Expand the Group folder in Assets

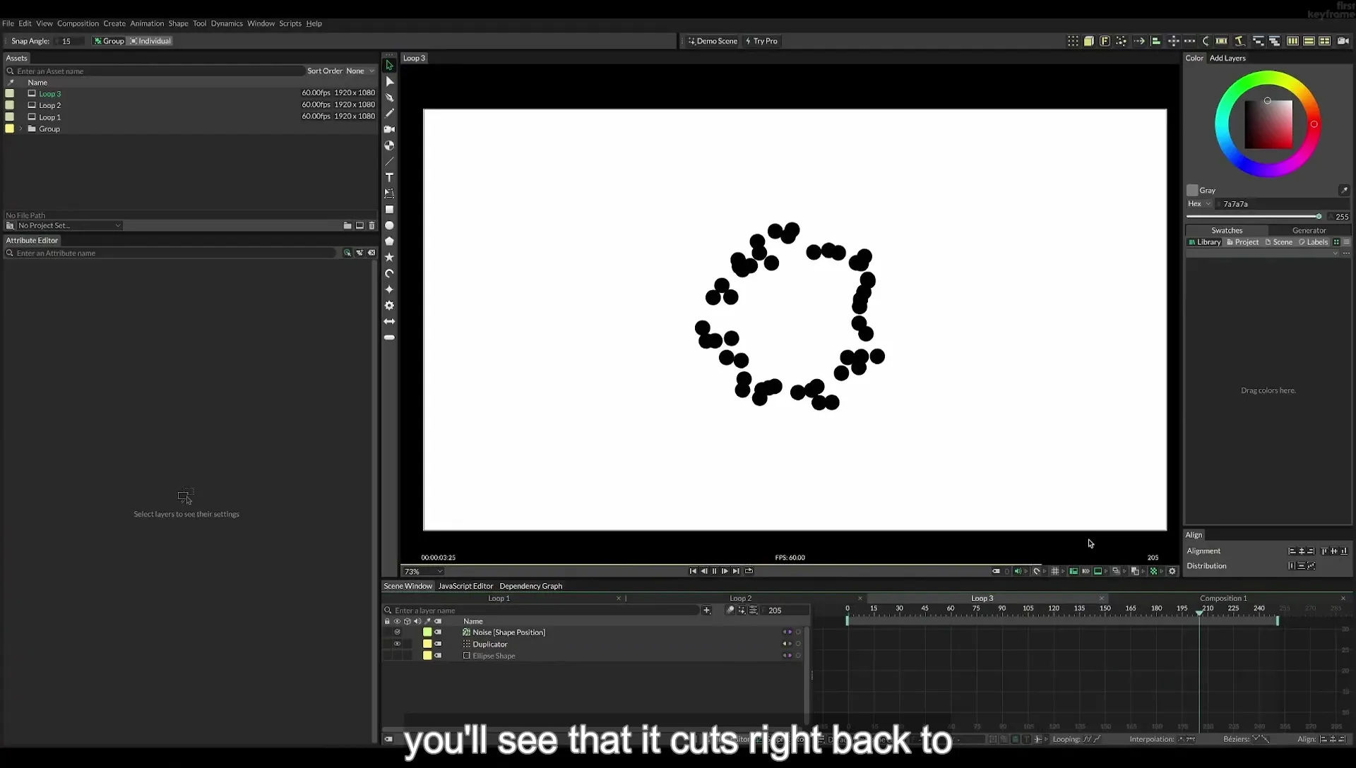click(21, 129)
